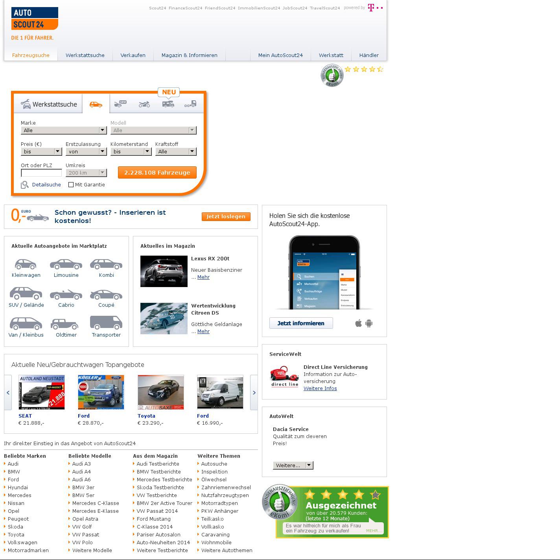Open the motorhome search tab icon
The height and width of the screenshot is (560, 560).
pyautogui.click(x=168, y=104)
